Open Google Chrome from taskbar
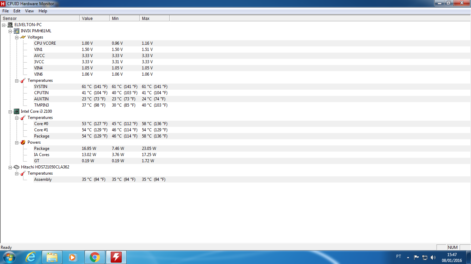This screenshot has width=471, height=264. [x=94, y=257]
